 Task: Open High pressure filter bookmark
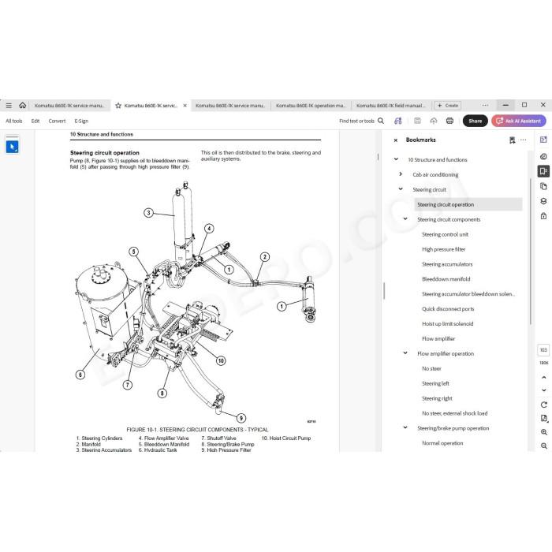(x=443, y=249)
